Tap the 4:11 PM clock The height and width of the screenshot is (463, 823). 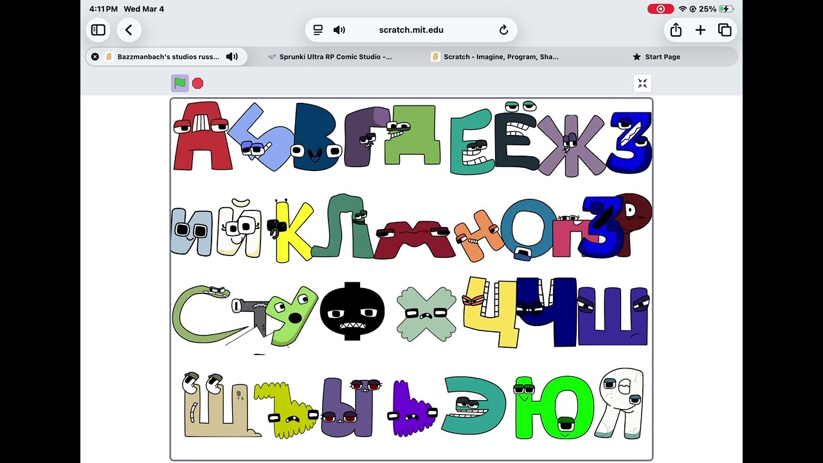click(x=104, y=9)
